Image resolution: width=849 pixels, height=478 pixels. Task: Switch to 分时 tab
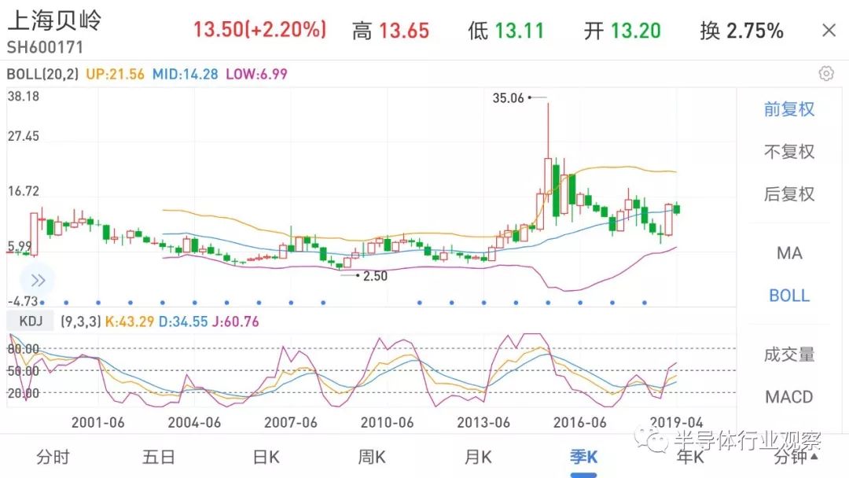point(53,458)
